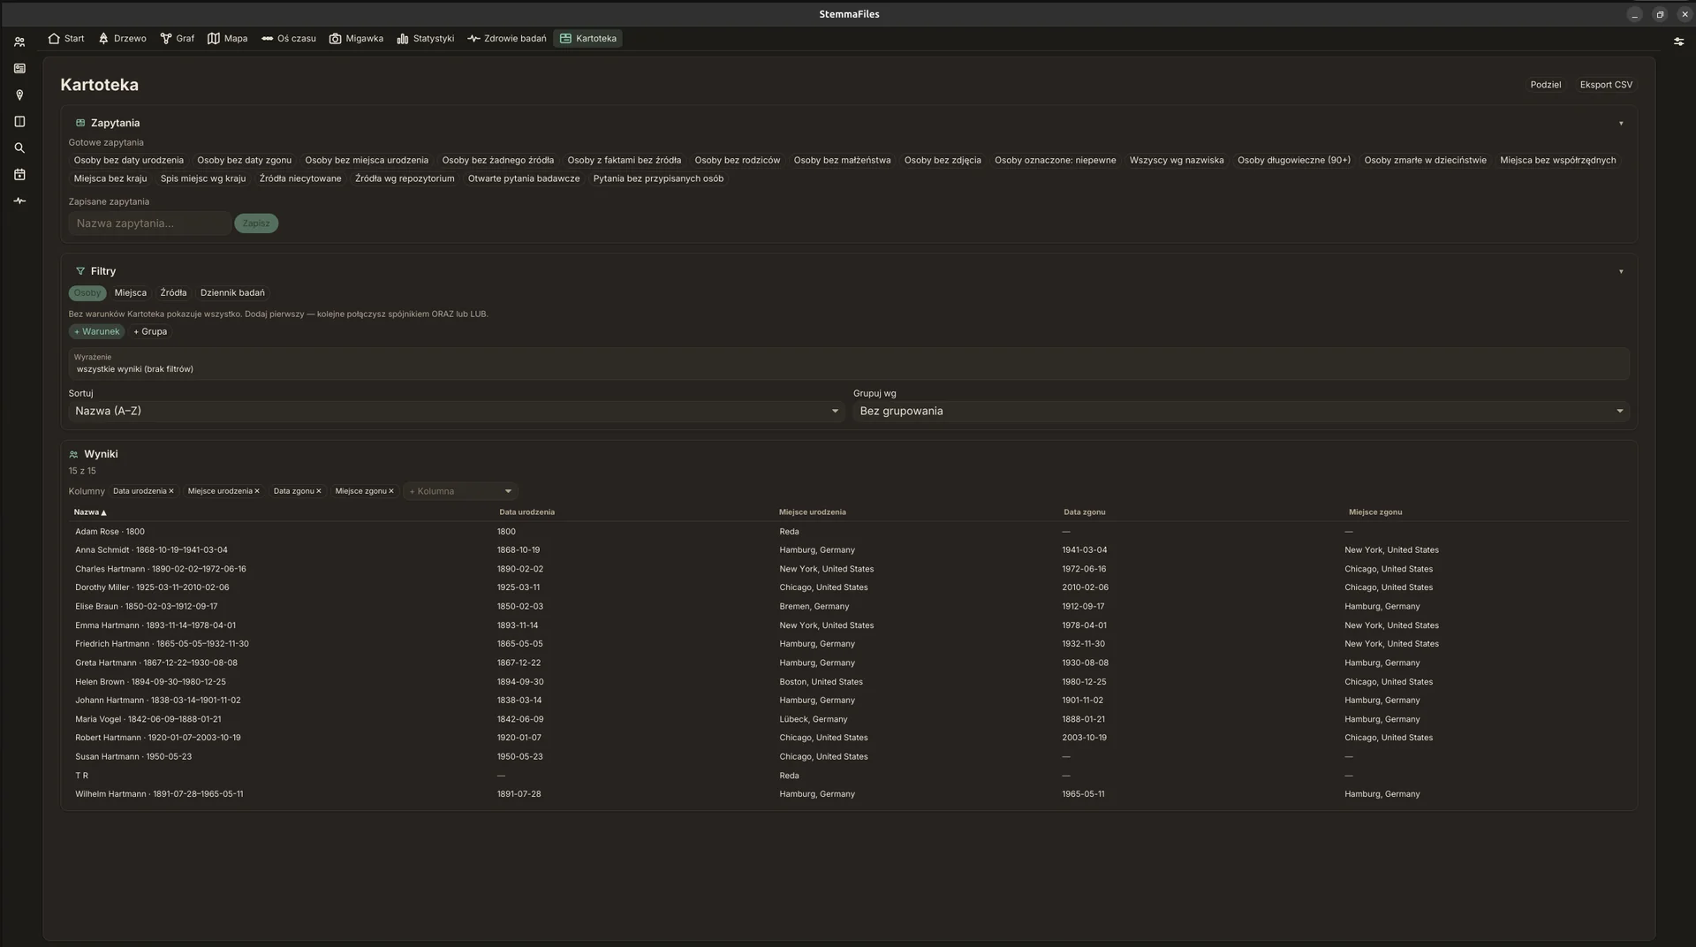The width and height of the screenshot is (1696, 947).
Task: Run query Osoby bez zdjęcia
Action: [x=943, y=161]
